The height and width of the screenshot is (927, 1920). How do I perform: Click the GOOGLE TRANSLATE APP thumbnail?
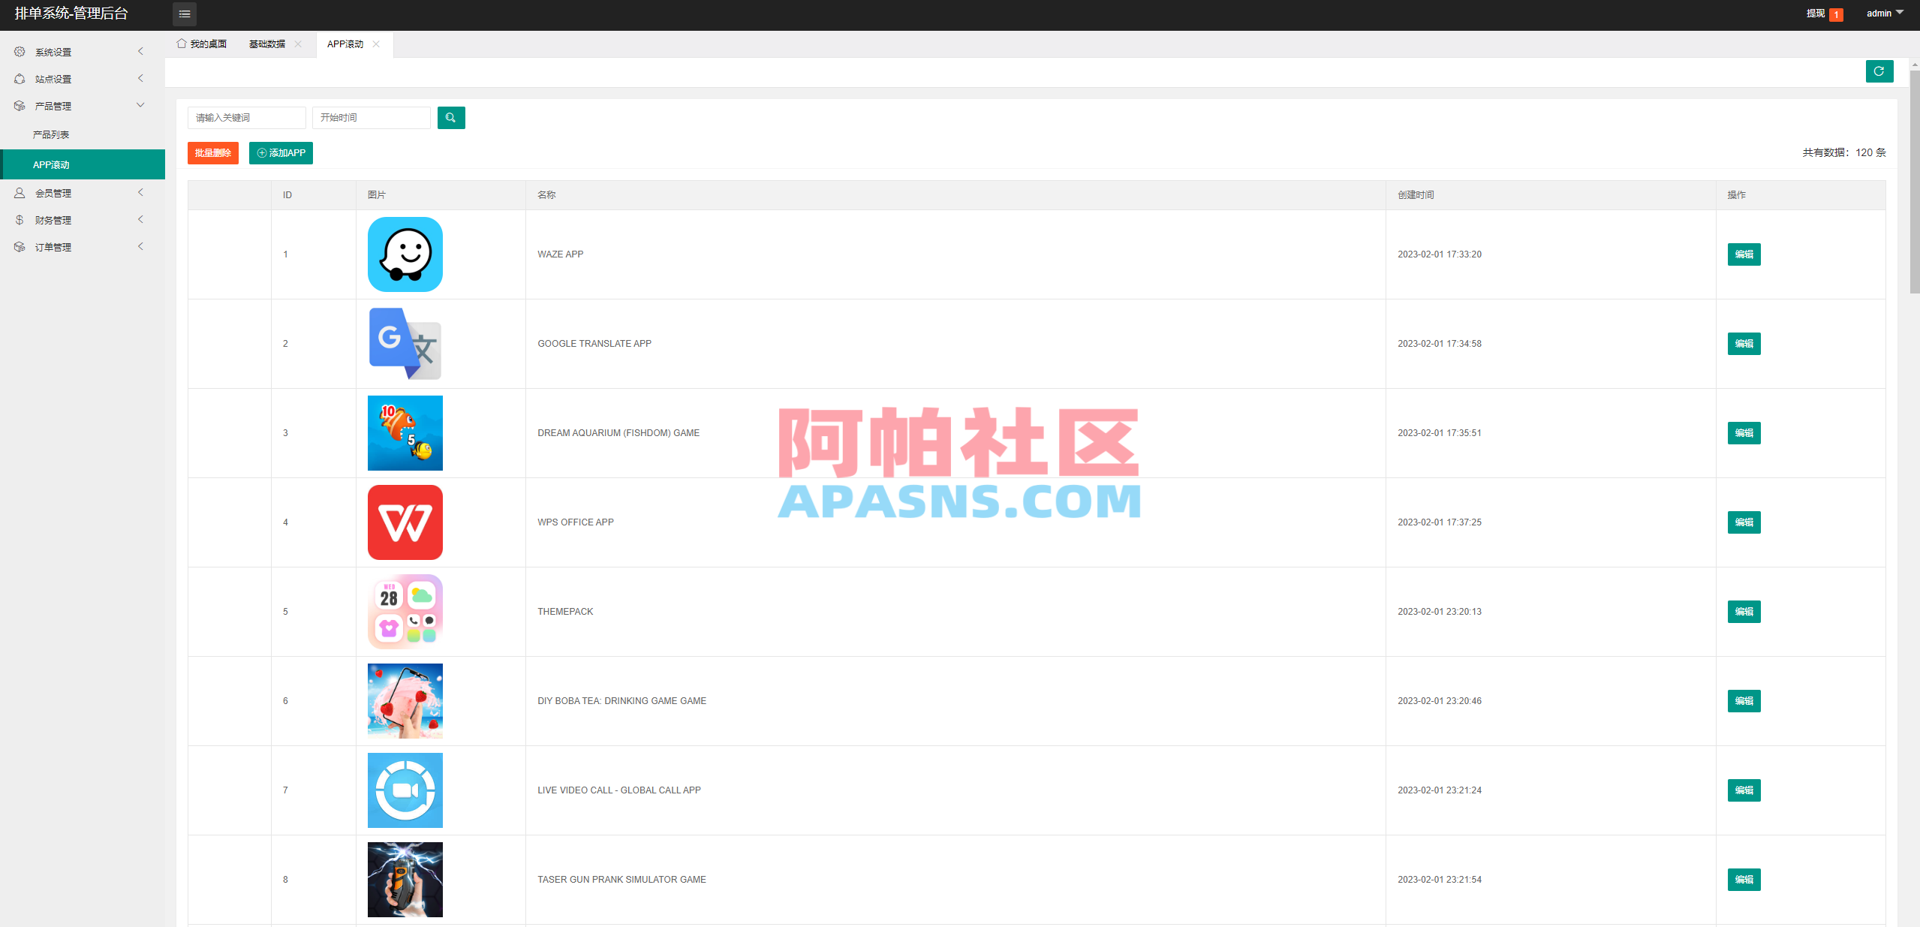click(405, 344)
